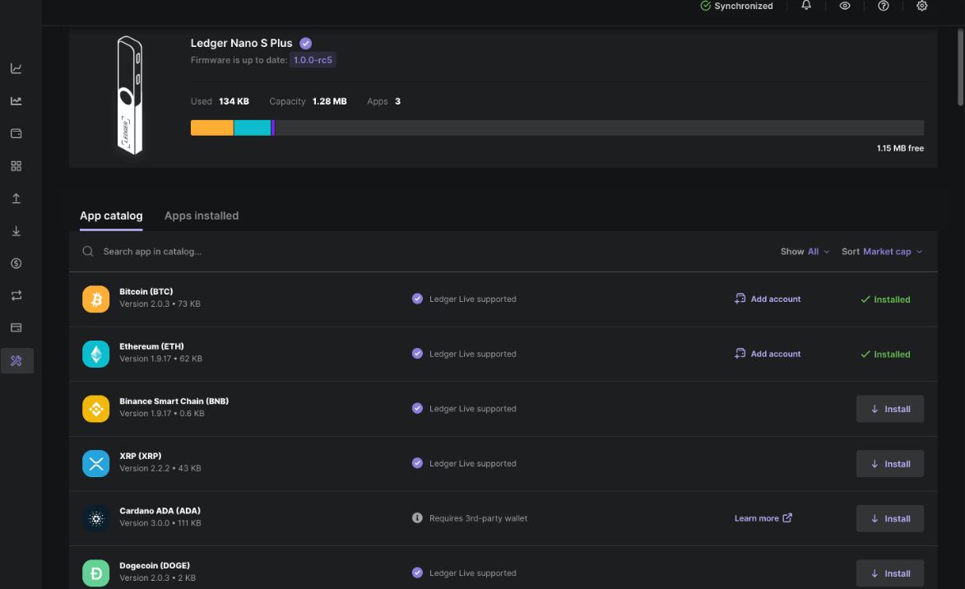Open the help question mark icon
This screenshot has width=965, height=589.
coord(884,6)
